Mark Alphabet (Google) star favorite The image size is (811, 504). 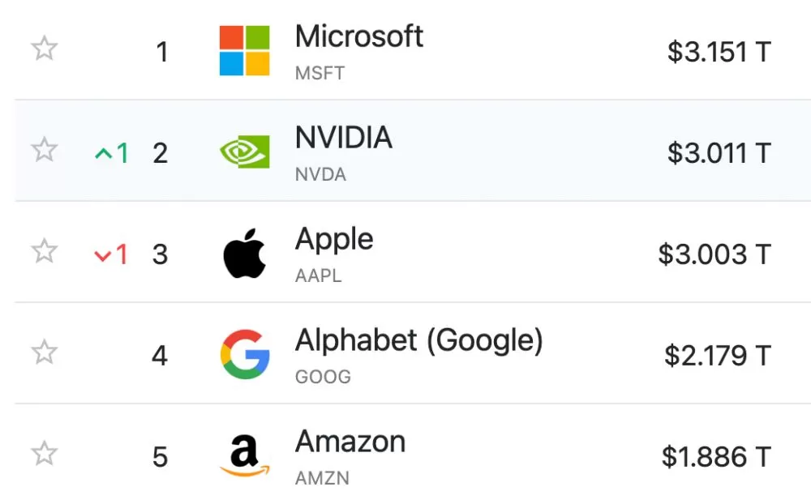(45, 352)
